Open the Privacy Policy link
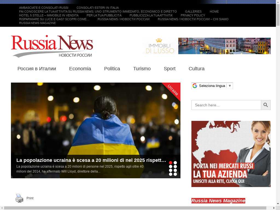 pyautogui.click(x=193, y=15)
